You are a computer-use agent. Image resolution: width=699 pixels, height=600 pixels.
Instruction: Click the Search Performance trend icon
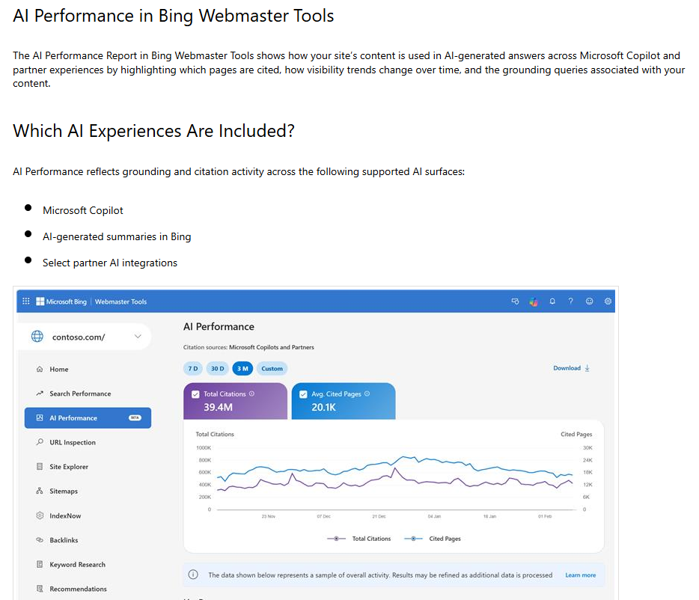click(x=40, y=394)
